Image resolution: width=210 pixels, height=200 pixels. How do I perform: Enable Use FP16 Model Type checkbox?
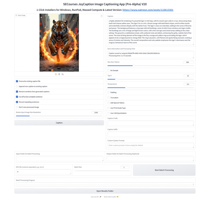click(108, 108)
